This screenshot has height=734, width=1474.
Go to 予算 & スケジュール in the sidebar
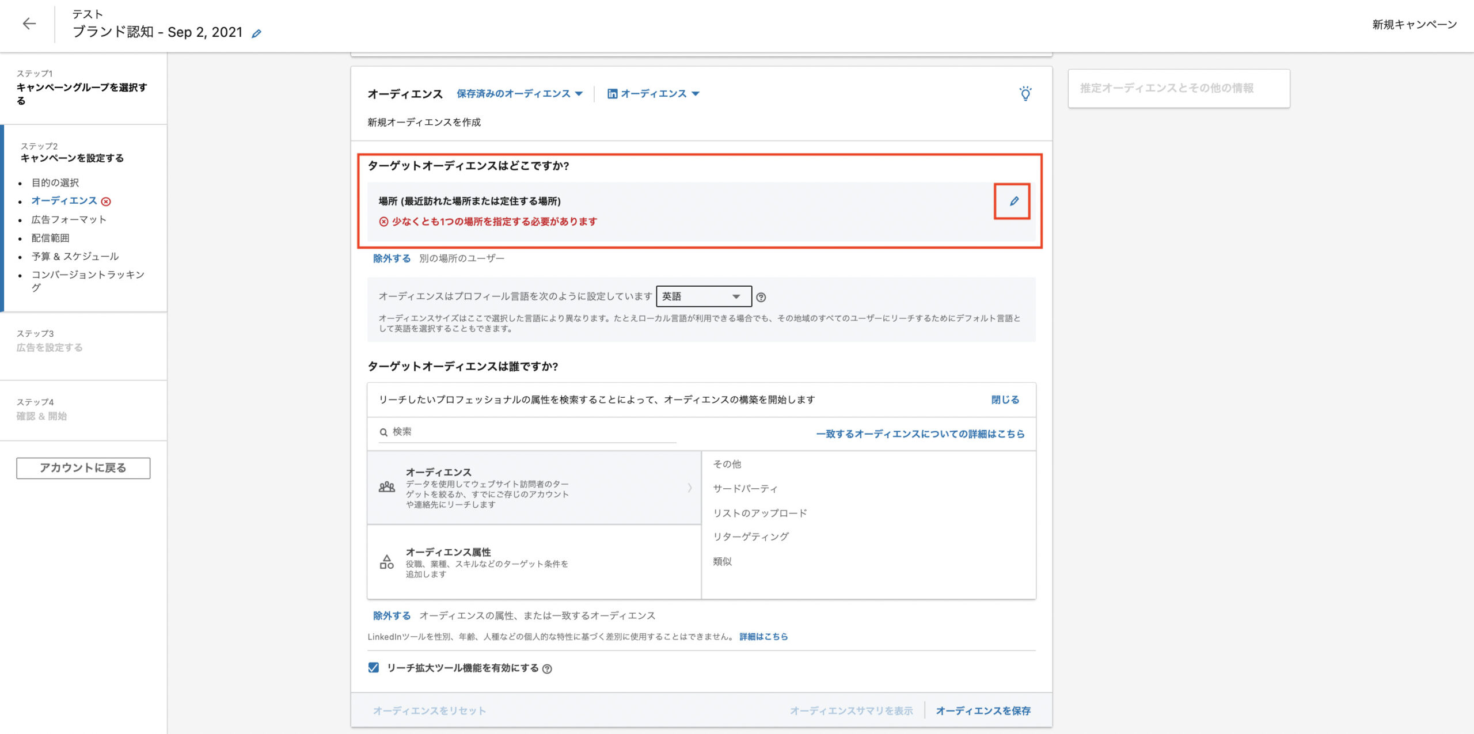[75, 256]
